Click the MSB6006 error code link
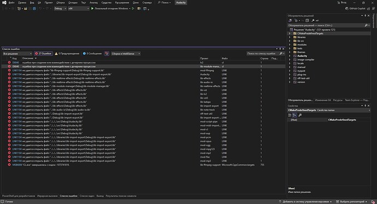 click(x=17, y=165)
